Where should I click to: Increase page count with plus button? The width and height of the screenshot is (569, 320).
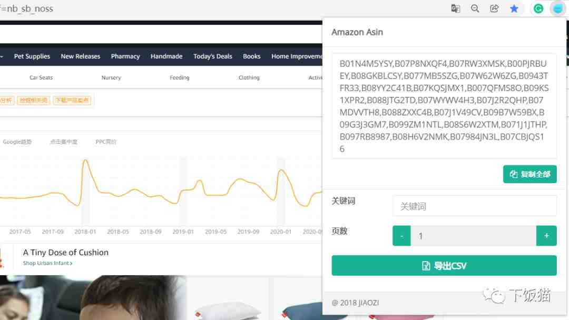point(546,236)
